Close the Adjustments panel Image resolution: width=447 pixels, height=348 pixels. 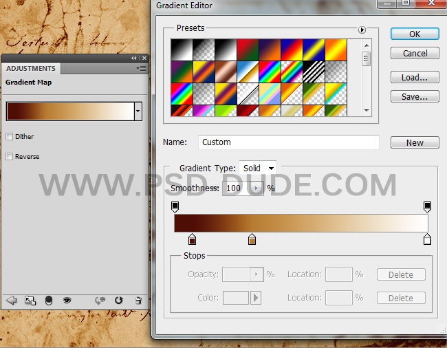pyautogui.click(x=144, y=58)
